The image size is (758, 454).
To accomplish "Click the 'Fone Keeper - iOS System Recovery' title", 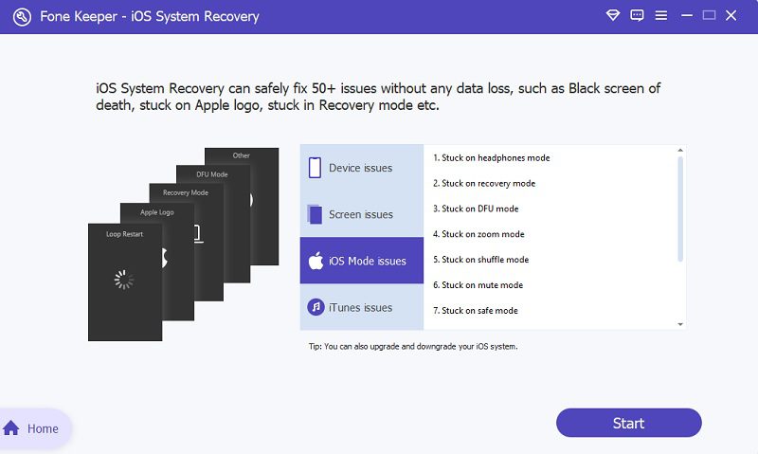I will coord(150,16).
